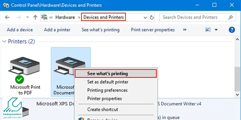Click the Devices and Printers breadcrumb
This screenshot has width=241, height=120.
(104, 17)
